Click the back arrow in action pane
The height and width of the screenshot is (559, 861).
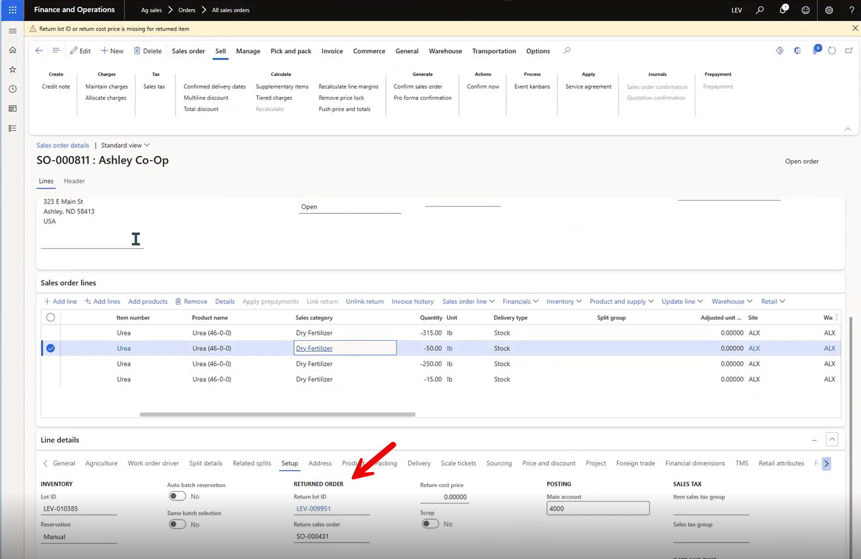(x=39, y=51)
